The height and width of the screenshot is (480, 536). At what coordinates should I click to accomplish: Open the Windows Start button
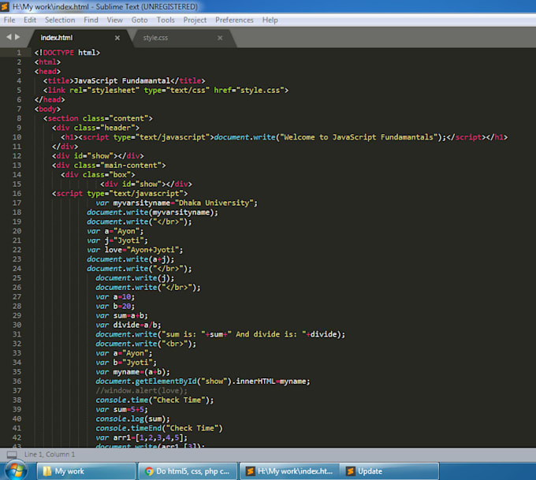click(x=16, y=471)
